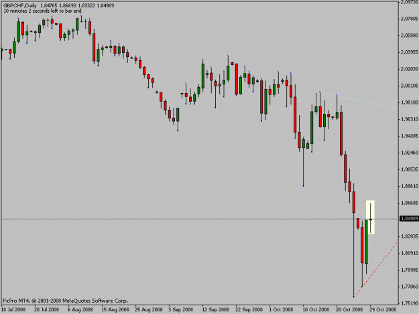Select the light blue dashed descending trendline
Image resolution: width=419 pixels, height=314 pixels.
(x=359, y=100)
